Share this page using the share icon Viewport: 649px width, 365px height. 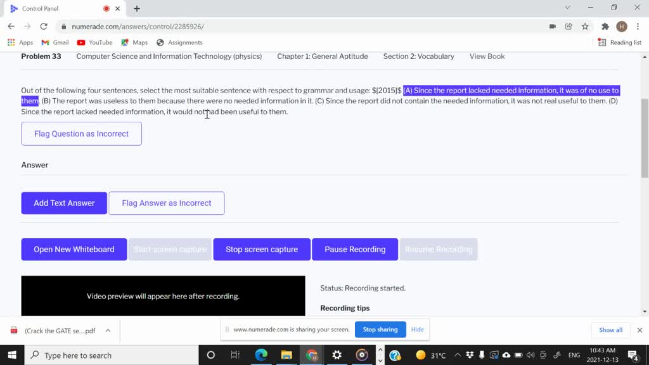569,27
